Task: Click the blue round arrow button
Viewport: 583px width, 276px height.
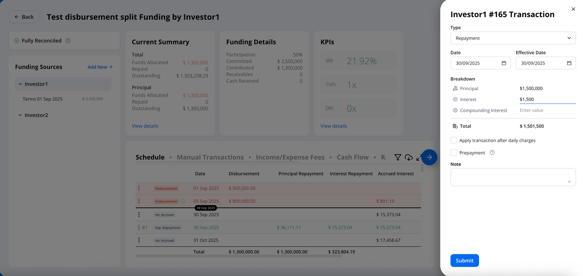Action: click(429, 157)
